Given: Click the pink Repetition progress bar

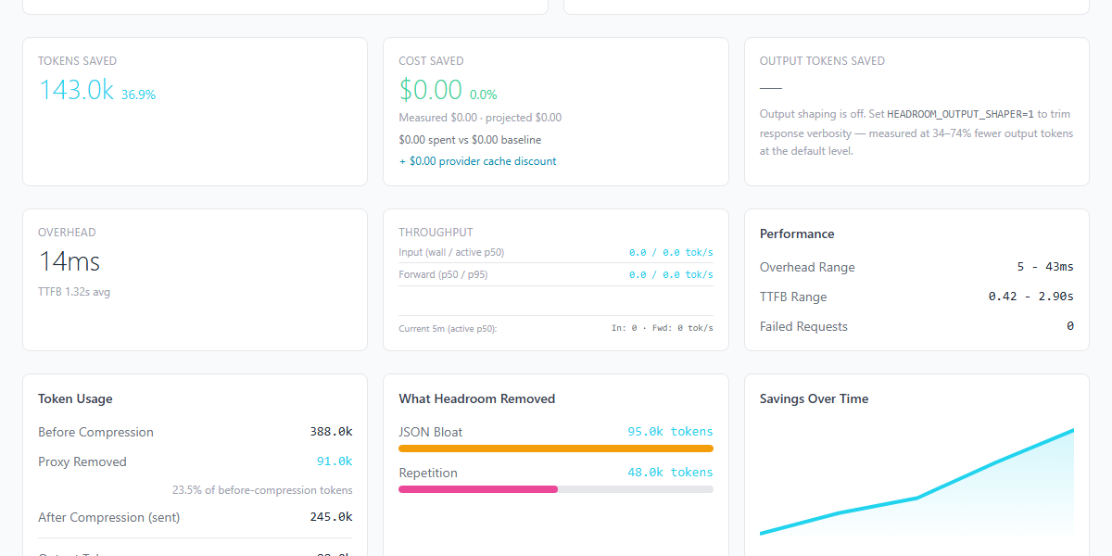Looking at the screenshot, I should pos(478,489).
